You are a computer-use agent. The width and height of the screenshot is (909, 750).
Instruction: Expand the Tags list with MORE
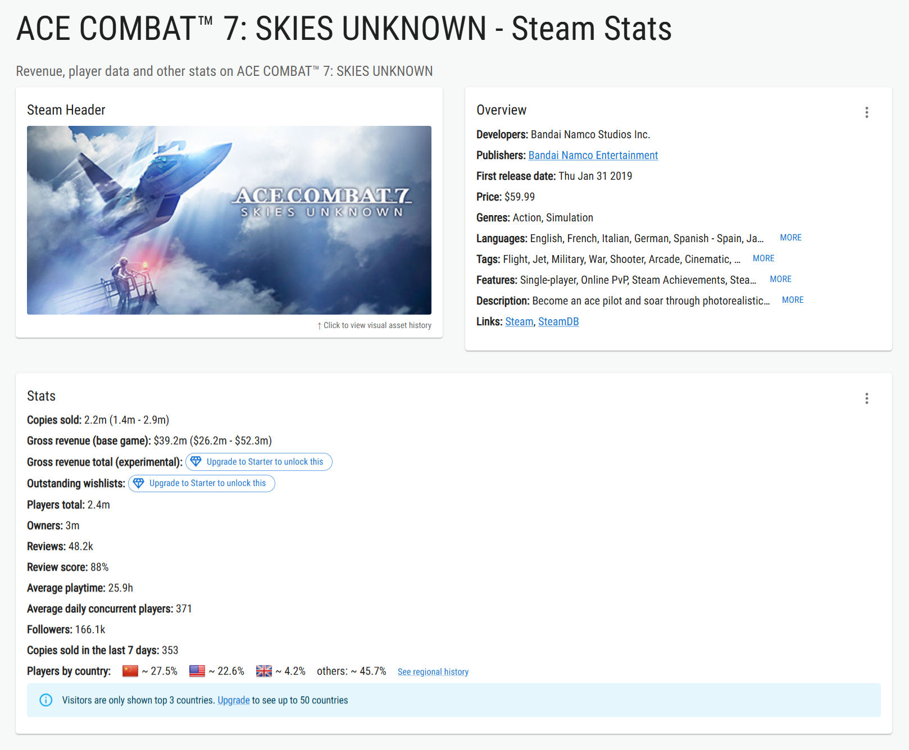tap(763, 258)
